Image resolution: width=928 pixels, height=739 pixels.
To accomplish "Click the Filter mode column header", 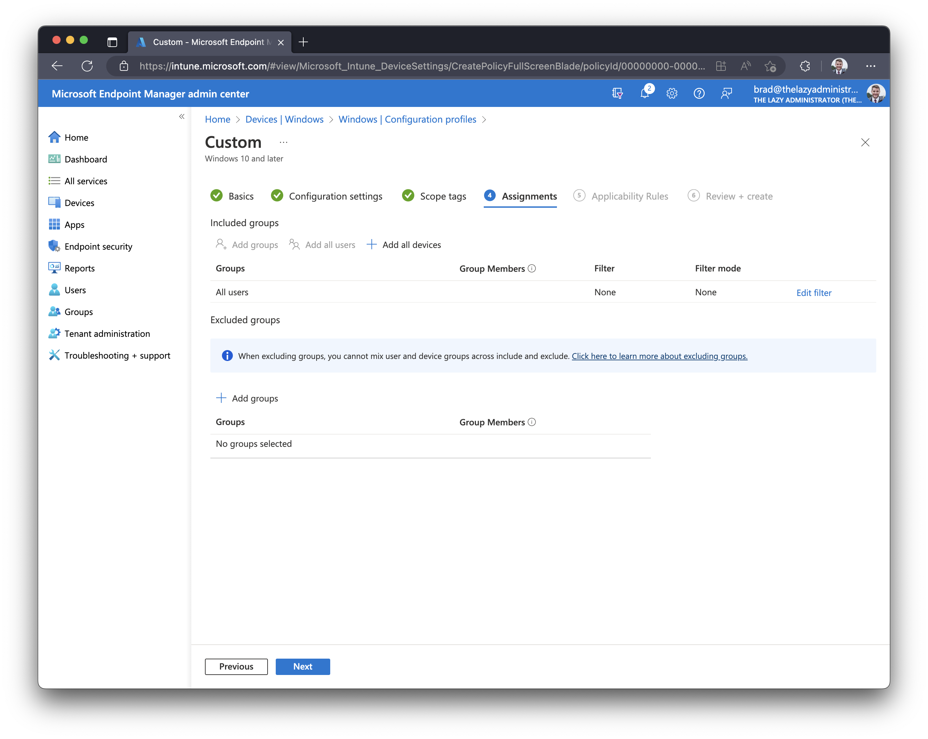I will (718, 268).
